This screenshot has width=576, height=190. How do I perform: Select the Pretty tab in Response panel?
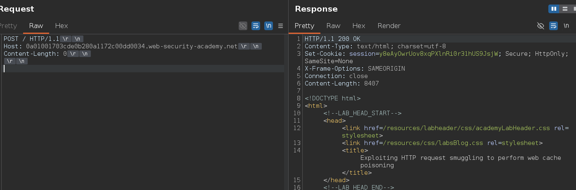click(x=305, y=26)
